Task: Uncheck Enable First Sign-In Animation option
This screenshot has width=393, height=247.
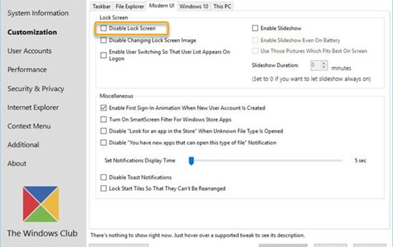Action: (104, 108)
